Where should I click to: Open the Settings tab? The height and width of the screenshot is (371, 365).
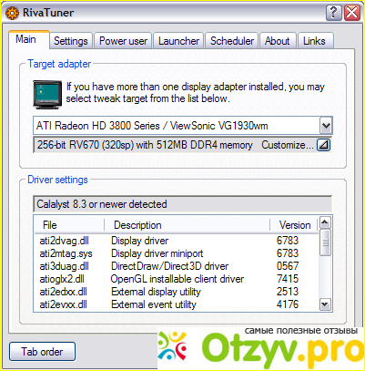point(71,41)
